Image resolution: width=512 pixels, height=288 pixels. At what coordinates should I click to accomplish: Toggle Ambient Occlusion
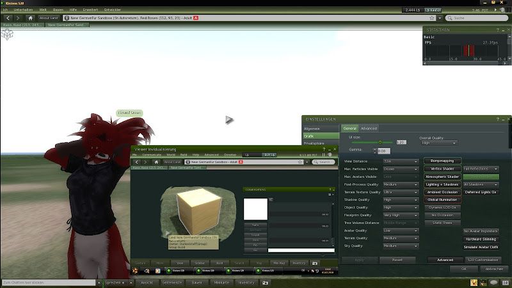click(442, 193)
